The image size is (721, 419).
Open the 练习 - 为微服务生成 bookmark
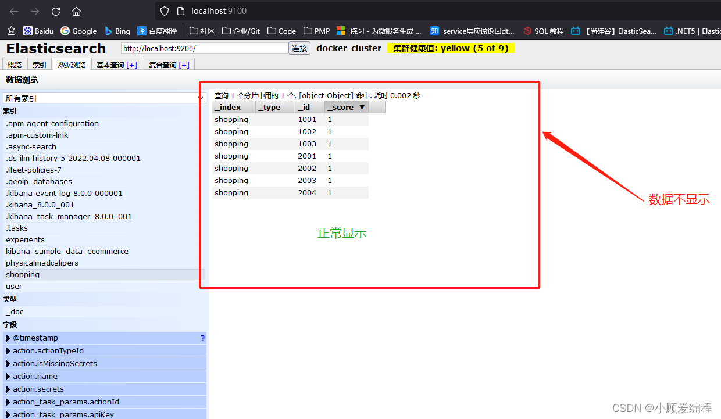tap(379, 31)
